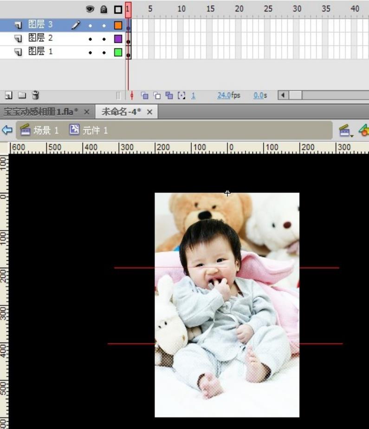This screenshot has height=429, width=369.
Task: Toggle visibility dot of 图层 3
Action: [90, 26]
